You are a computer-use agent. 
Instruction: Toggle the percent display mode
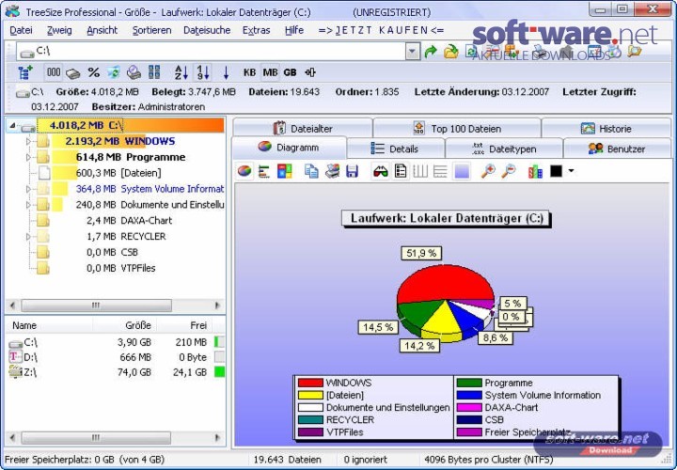[93, 72]
